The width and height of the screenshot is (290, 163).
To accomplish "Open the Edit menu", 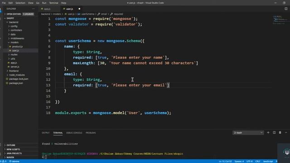I will point(10,3).
